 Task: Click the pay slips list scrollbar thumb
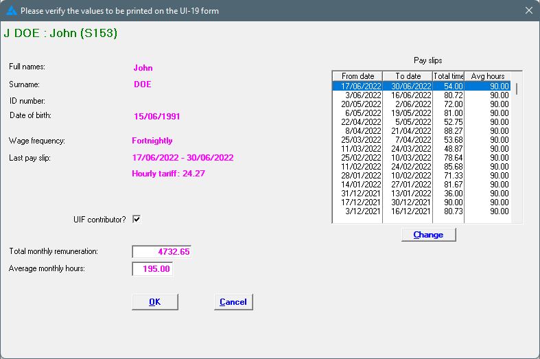tap(517, 89)
